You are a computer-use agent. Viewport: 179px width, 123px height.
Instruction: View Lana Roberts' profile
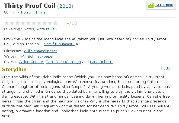click(102, 62)
